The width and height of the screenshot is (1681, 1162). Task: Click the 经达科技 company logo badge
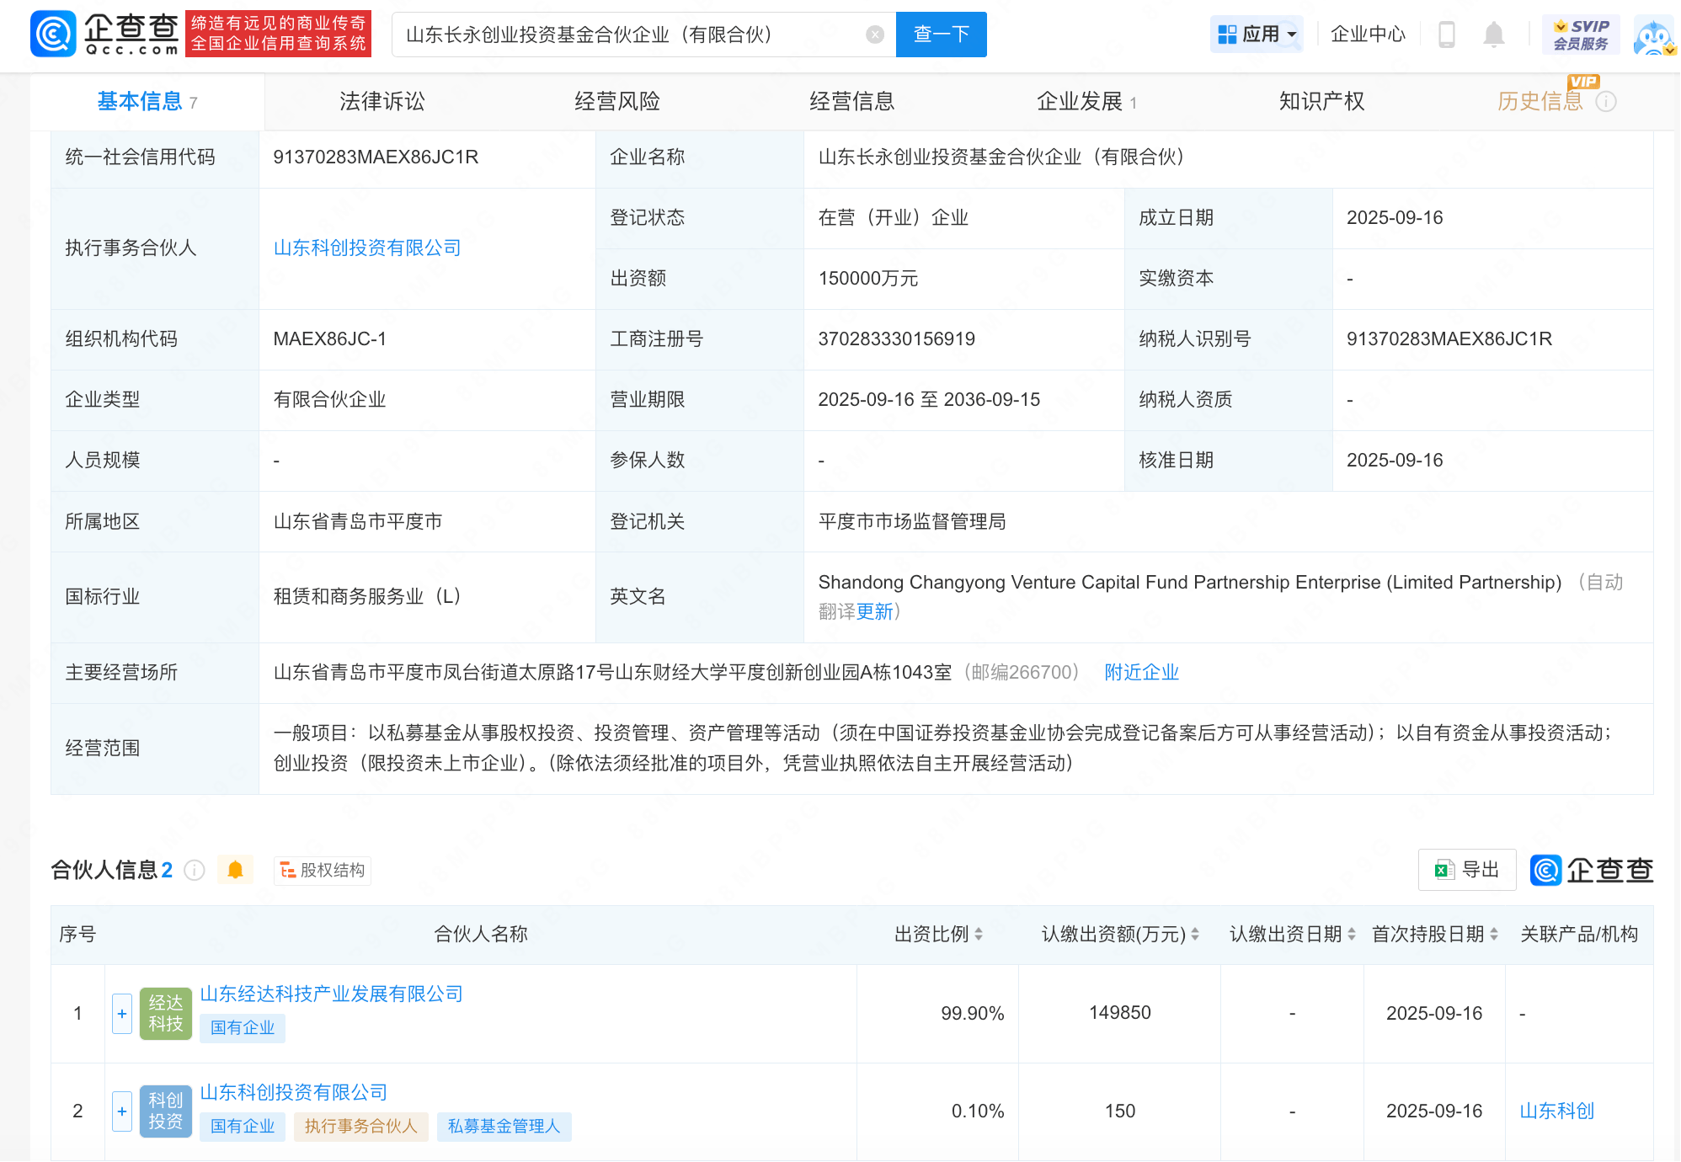click(x=166, y=1013)
